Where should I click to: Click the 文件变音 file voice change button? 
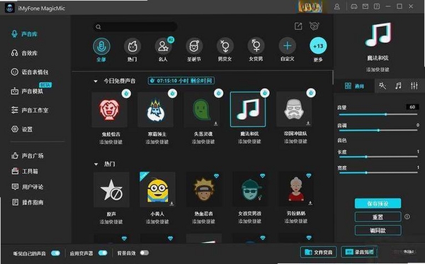[x=318, y=253]
